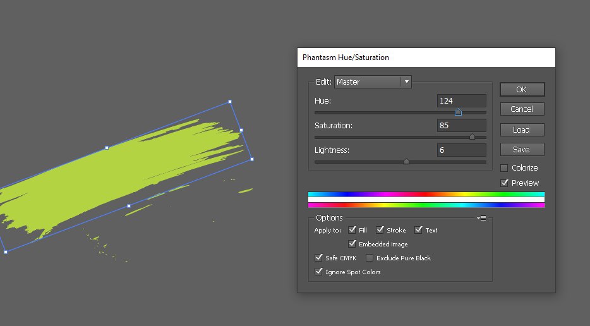The height and width of the screenshot is (326, 590).
Task: Open the Edit Master dropdown
Action: point(373,81)
